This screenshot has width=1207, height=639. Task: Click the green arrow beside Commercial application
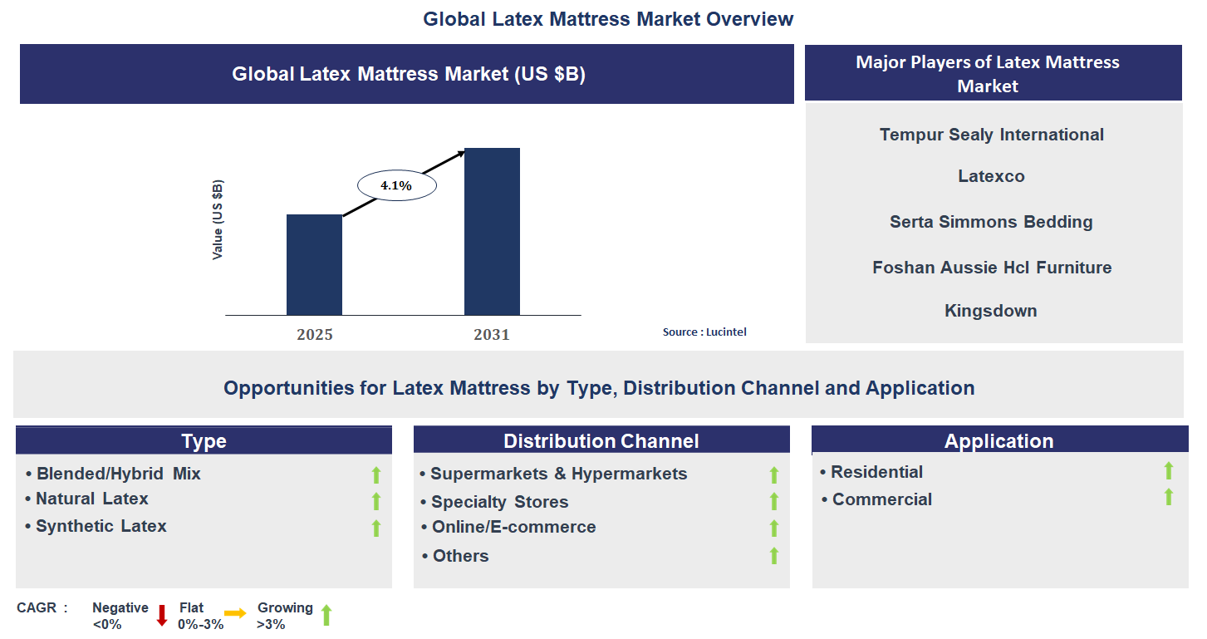pos(1169,498)
